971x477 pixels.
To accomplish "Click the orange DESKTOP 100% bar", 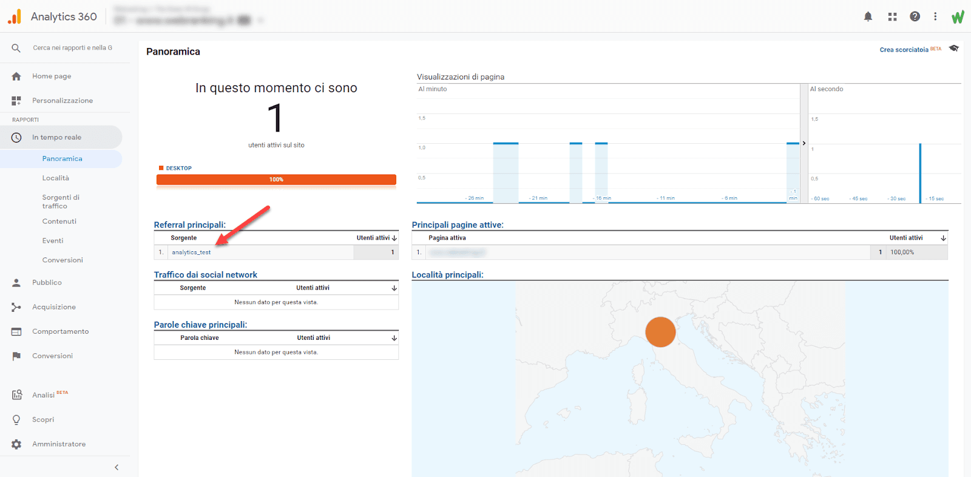I will [276, 180].
